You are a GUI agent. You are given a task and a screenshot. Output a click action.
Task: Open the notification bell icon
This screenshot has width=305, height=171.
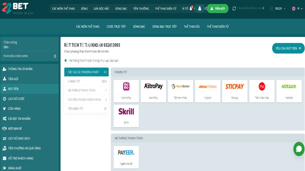[191, 8]
